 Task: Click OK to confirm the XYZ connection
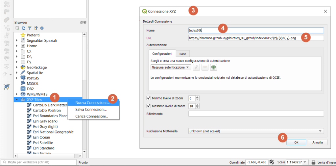tap(296, 142)
